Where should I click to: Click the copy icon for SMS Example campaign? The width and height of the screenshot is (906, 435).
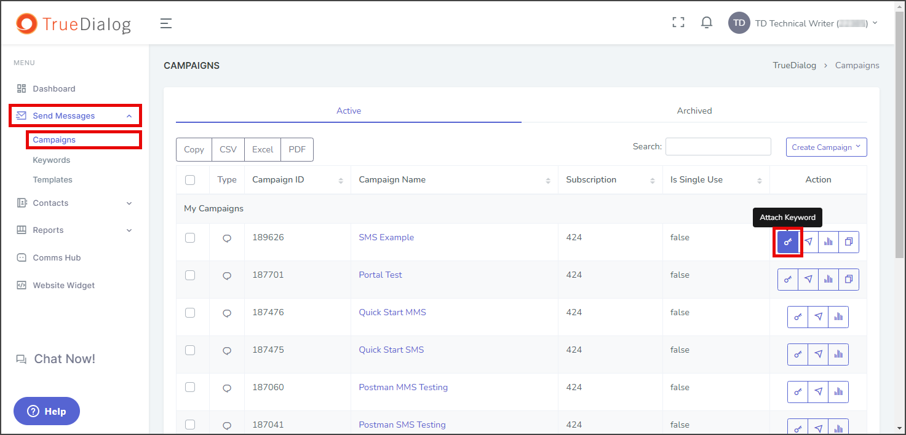coord(849,242)
